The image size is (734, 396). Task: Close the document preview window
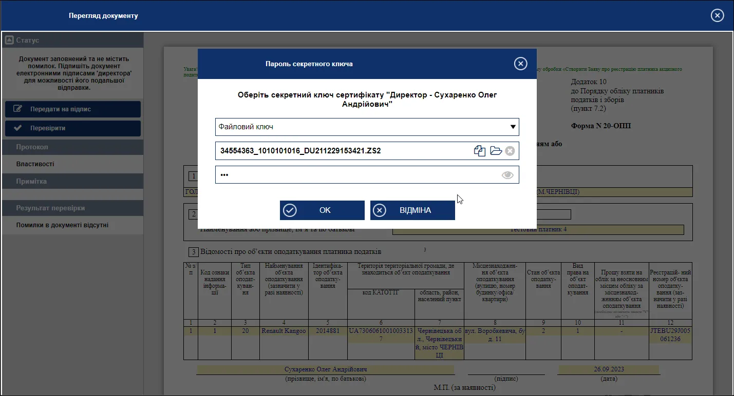click(718, 15)
